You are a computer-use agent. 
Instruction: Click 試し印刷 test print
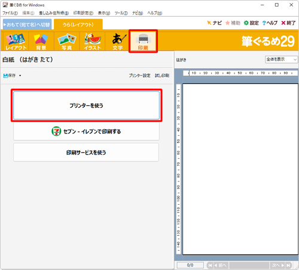(x=162, y=75)
